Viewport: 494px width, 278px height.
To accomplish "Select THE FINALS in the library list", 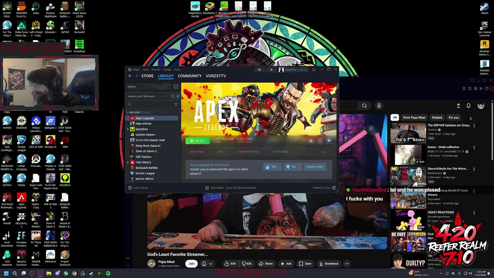I will click(x=143, y=163).
